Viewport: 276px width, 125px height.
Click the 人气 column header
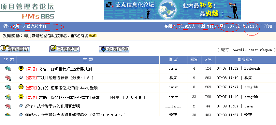pyautogui.click(x=208, y=60)
